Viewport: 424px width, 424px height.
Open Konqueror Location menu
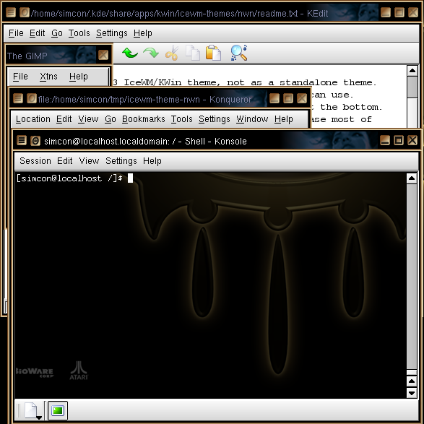[33, 119]
